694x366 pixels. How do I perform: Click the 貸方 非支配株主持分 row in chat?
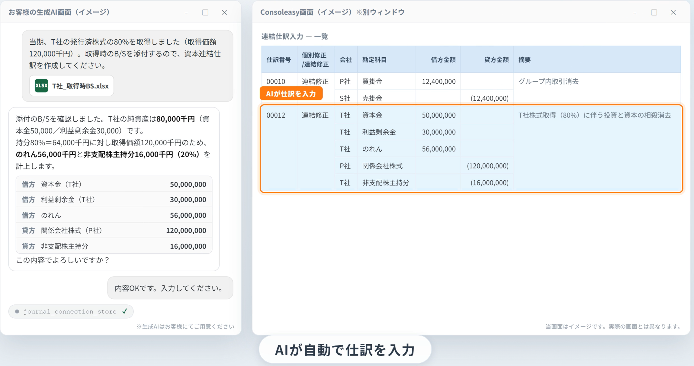point(114,246)
